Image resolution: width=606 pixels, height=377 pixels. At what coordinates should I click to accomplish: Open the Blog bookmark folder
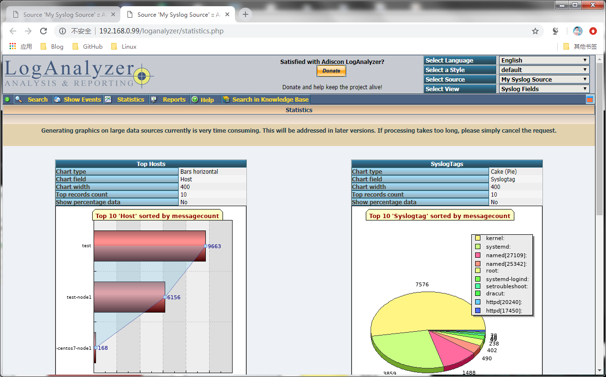(52, 46)
